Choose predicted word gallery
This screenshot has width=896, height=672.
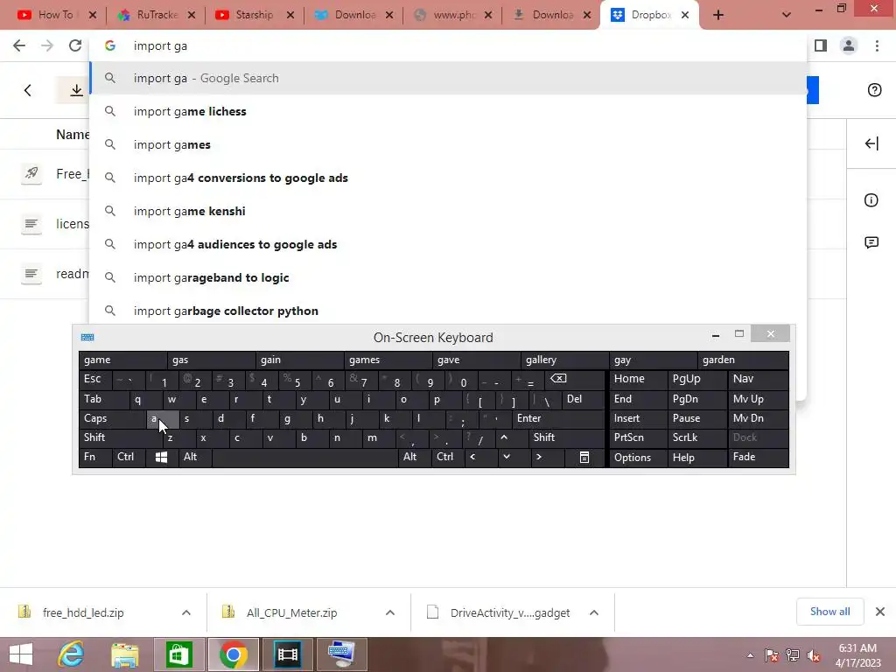click(x=564, y=360)
